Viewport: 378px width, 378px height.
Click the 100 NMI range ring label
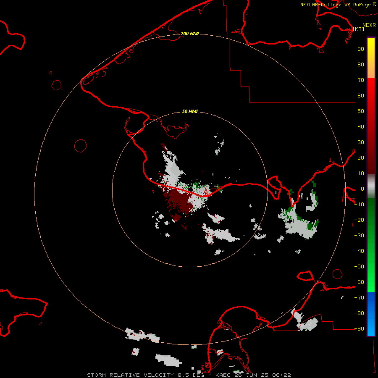[x=190, y=34]
